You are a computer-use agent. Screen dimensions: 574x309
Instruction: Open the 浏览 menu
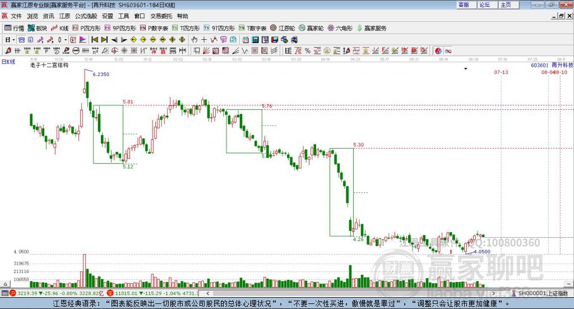(x=33, y=16)
